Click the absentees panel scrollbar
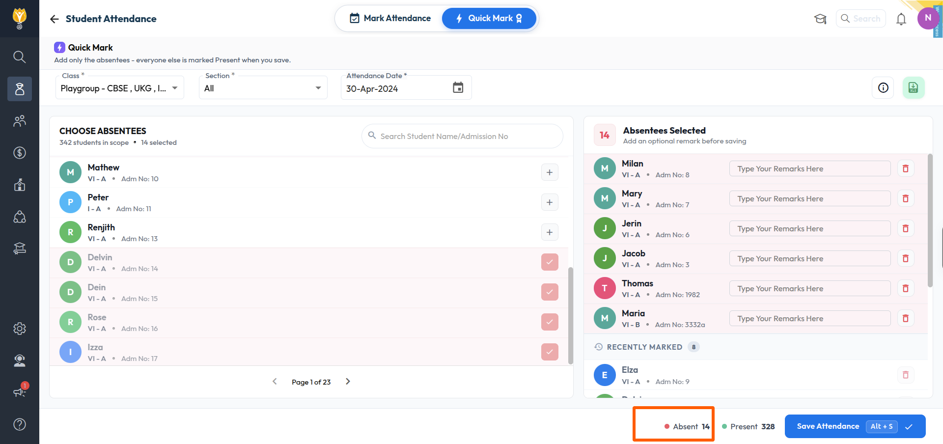943x444 pixels. (x=930, y=221)
